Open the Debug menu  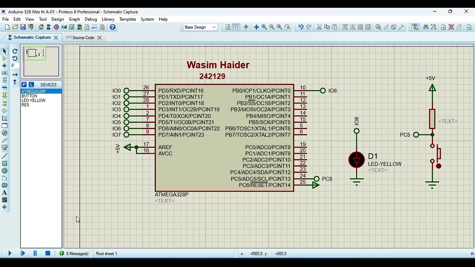pyautogui.click(x=91, y=19)
